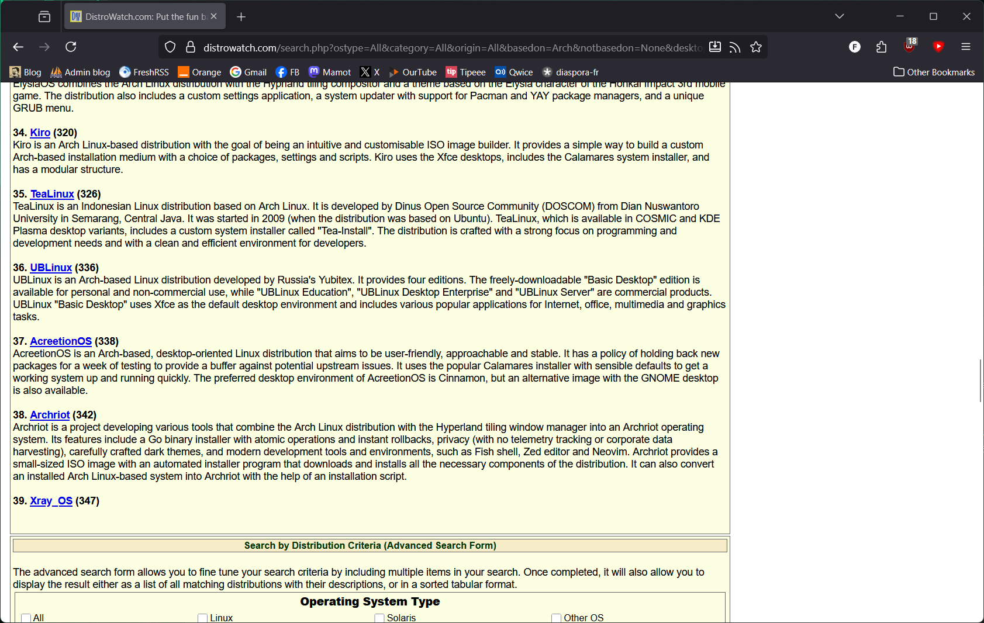The height and width of the screenshot is (623, 984).
Task: Open the extensions puzzle icon
Action: click(x=882, y=47)
